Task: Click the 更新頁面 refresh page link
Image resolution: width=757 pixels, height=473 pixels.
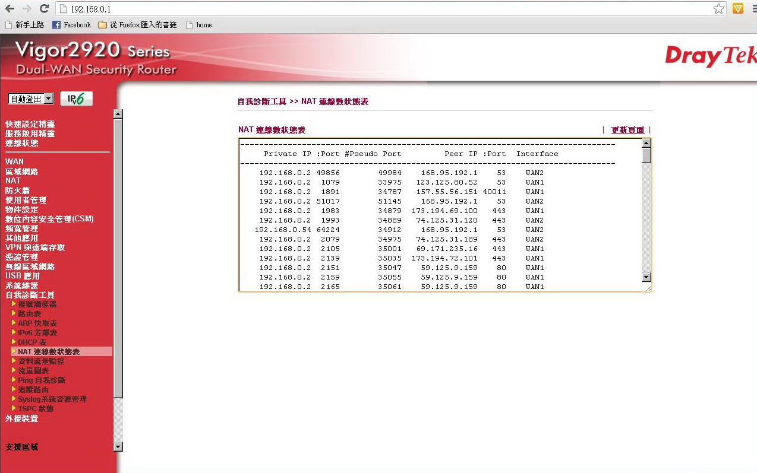Action: click(x=627, y=130)
